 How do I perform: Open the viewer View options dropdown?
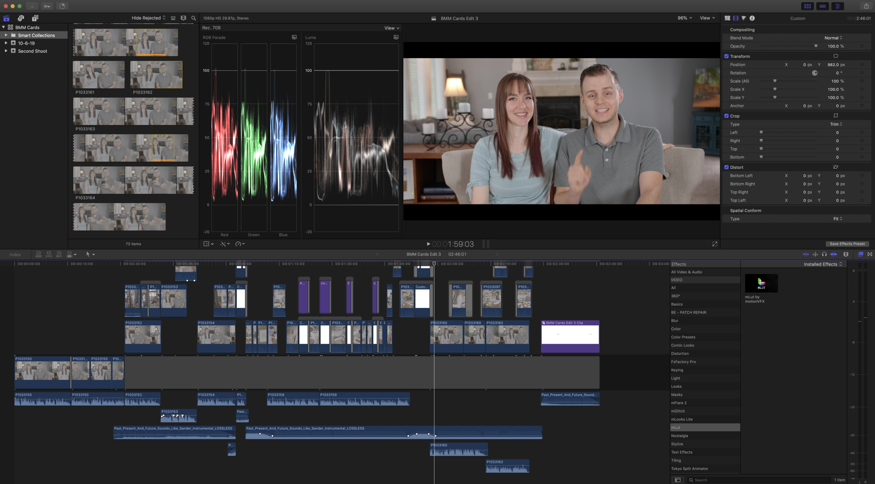(707, 18)
